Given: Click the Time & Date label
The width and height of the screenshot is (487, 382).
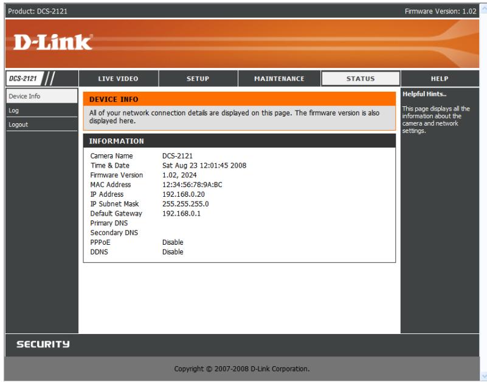Looking at the screenshot, I should tap(110, 165).
